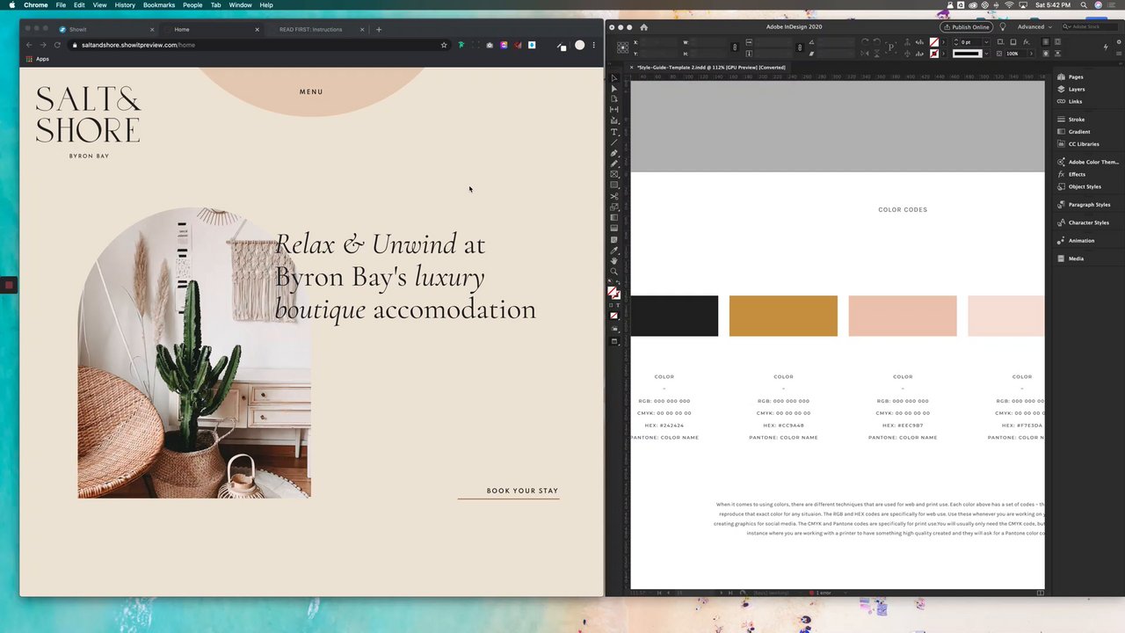
Task: Select the Line tool in InDesign
Action: 614,142
